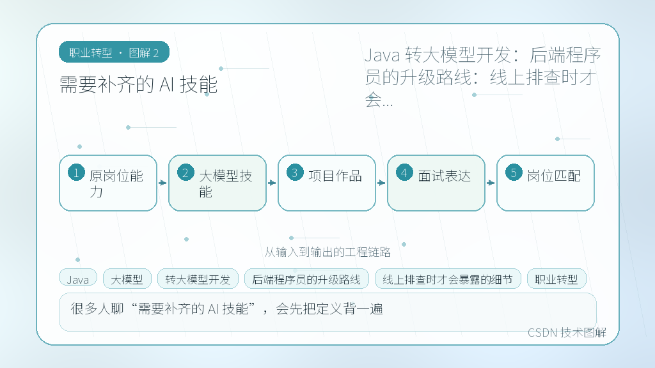Click the CSDN 技术图解 label
The height and width of the screenshot is (368, 655).
[x=567, y=332]
